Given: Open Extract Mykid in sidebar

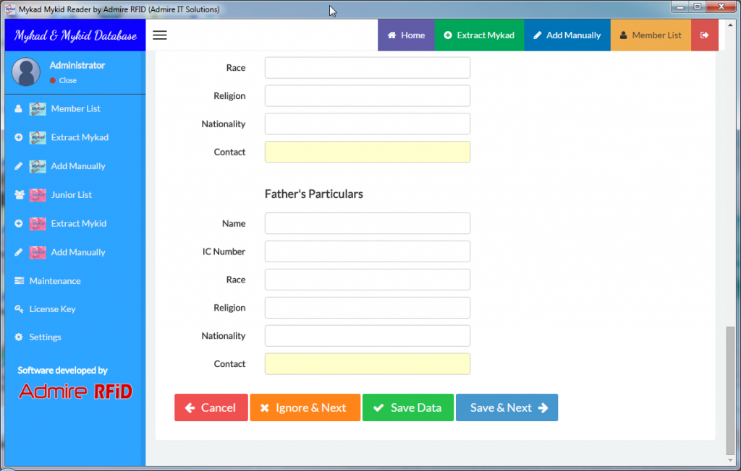Looking at the screenshot, I should click(78, 224).
